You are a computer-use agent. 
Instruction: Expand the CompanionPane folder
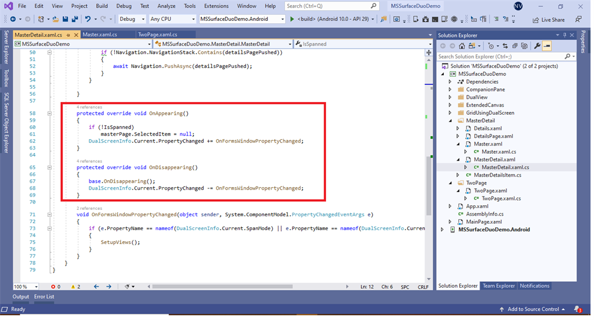(450, 90)
